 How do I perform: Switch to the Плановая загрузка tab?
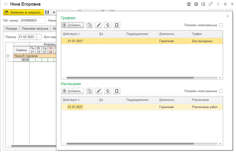[35, 28]
